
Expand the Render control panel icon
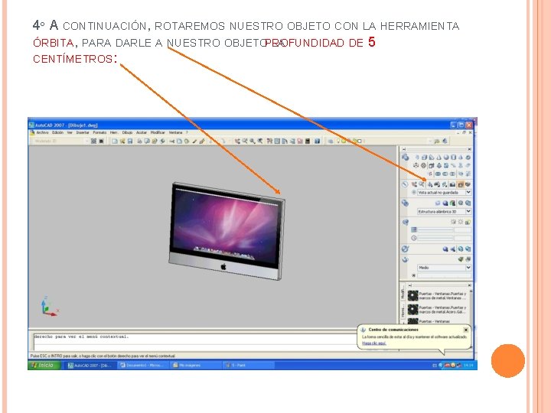405,259
